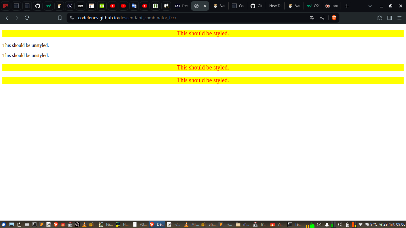Image resolution: width=406 pixels, height=228 pixels.
Task: Open the tab search dropdown chevron
Action: coord(370,6)
